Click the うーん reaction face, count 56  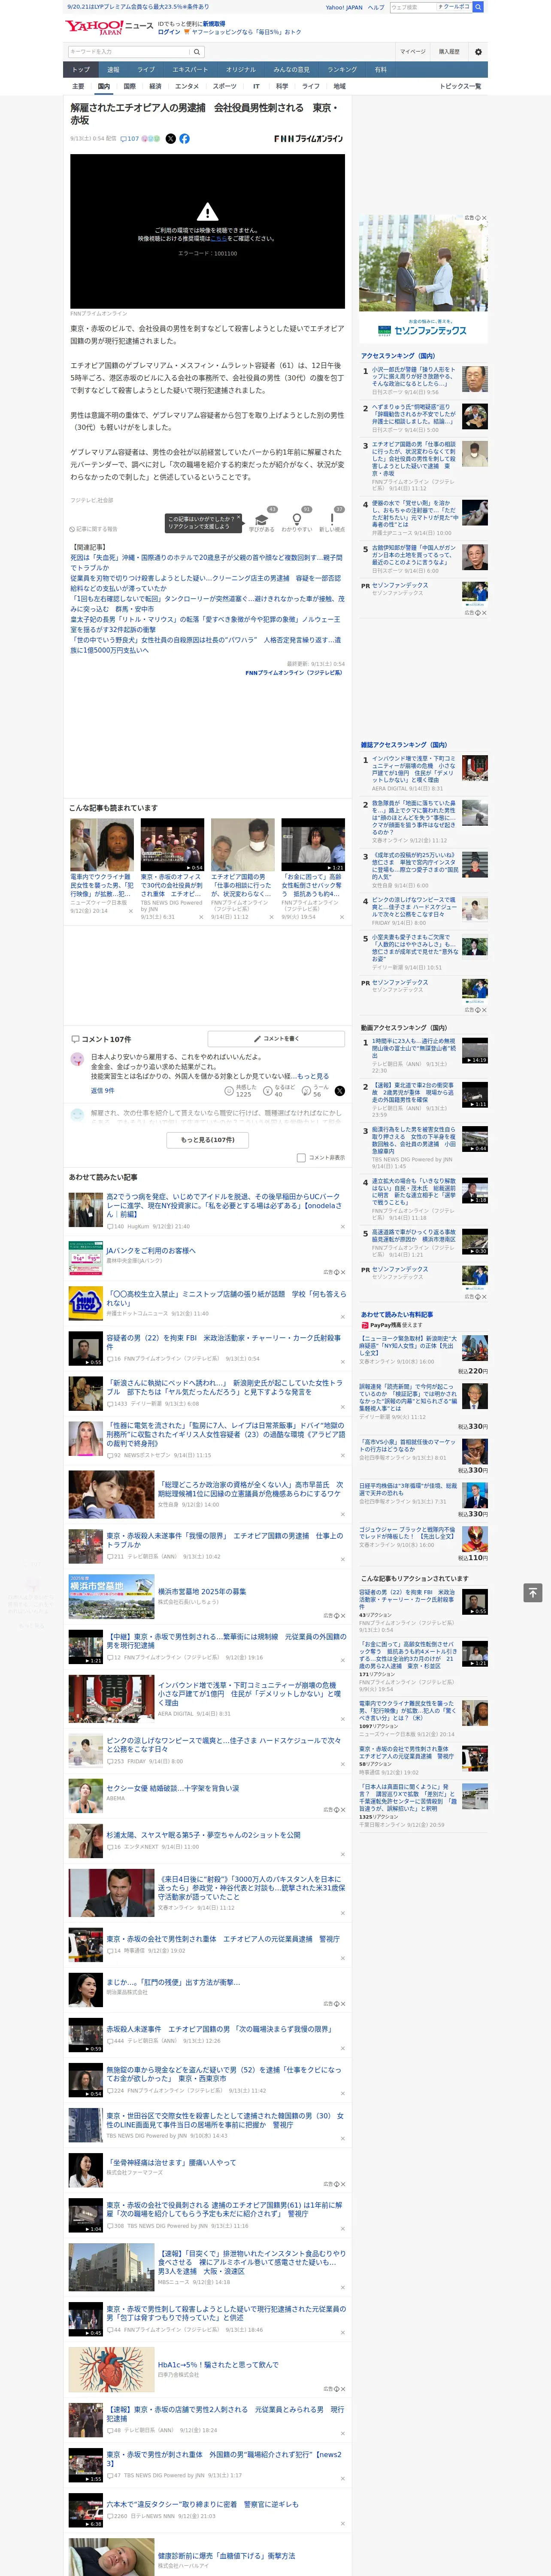(x=305, y=1091)
